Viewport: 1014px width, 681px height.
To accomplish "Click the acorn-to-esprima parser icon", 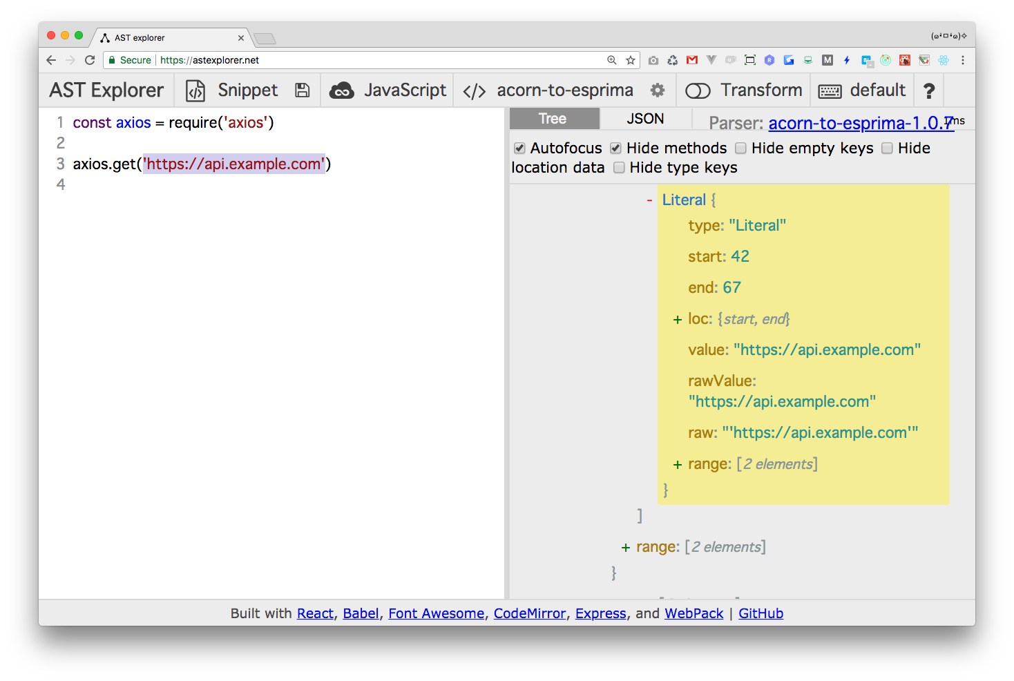I will (x=474, y=90).
